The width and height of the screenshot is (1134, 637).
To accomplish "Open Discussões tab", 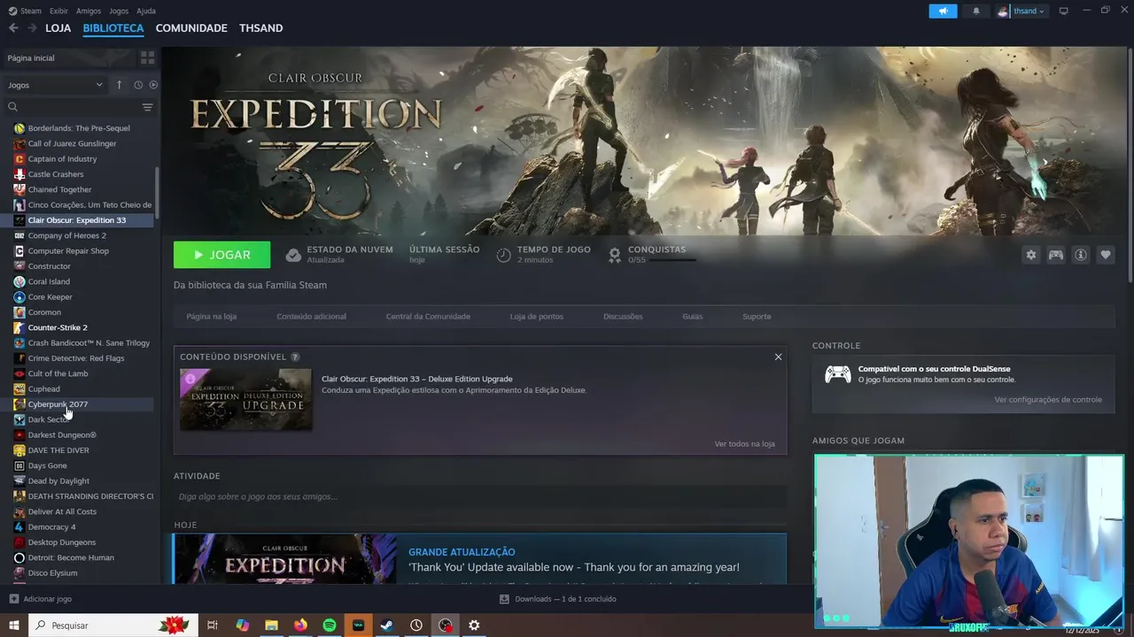I will click(623, 316).
